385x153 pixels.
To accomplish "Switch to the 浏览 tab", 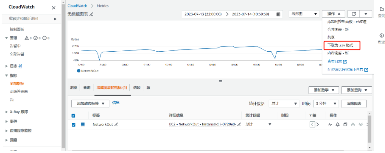I will [73, 88].
